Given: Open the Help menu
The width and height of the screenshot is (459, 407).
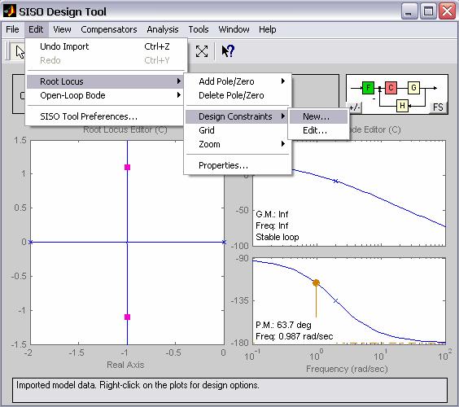Looking at the screenshot, I should click(x=267, y=29).
